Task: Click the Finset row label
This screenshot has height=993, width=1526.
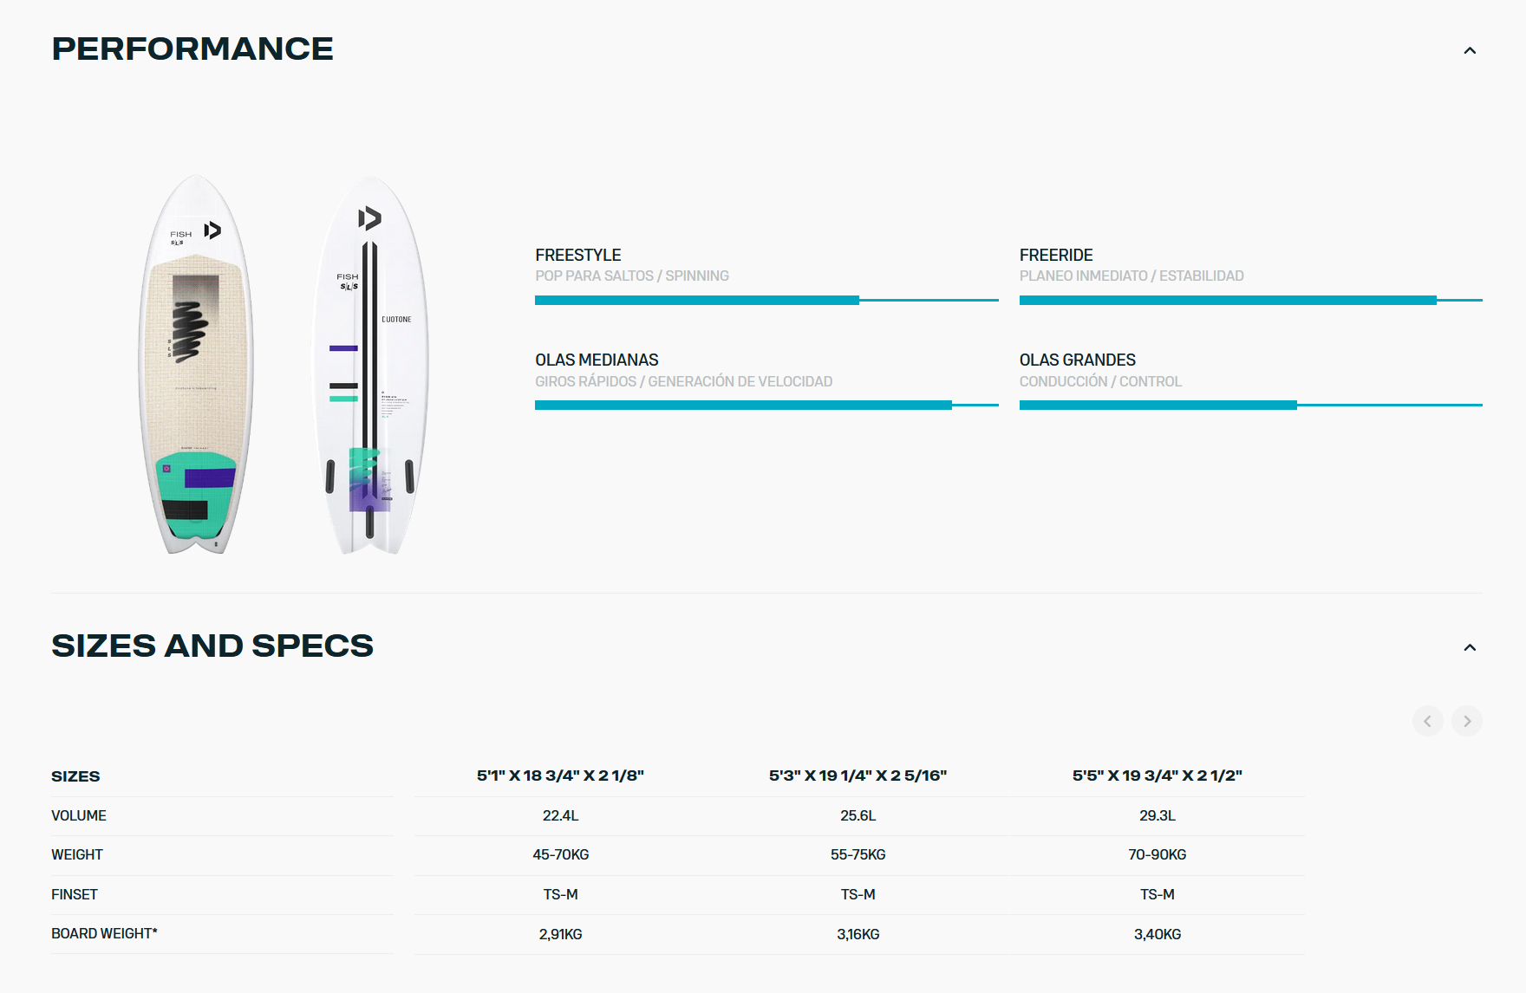Action: pyautogui.click(x=75, y=894)
